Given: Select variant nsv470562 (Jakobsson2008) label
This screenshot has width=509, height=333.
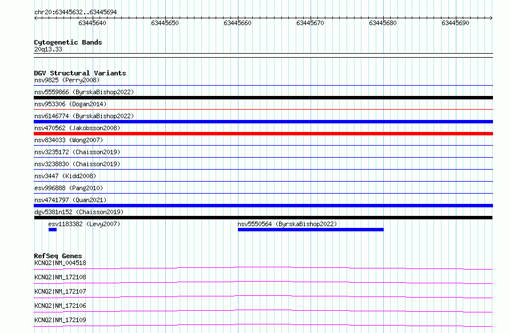Looking at the screenshot, I should (x=77, y=128).
